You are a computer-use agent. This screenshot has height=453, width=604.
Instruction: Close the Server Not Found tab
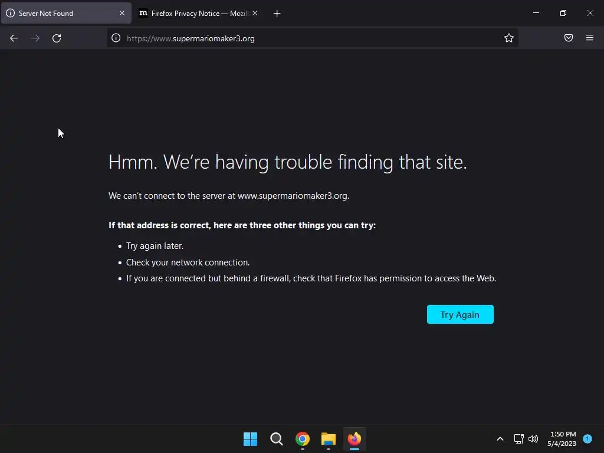tap(122, 13)
